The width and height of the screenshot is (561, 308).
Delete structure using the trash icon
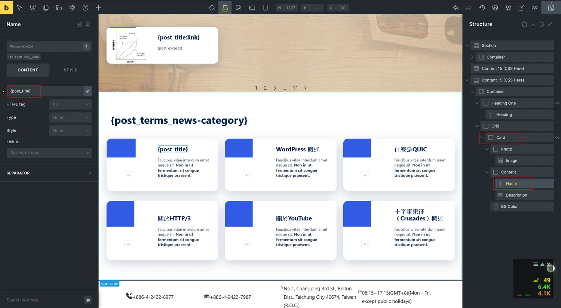[x=542, y=24]
